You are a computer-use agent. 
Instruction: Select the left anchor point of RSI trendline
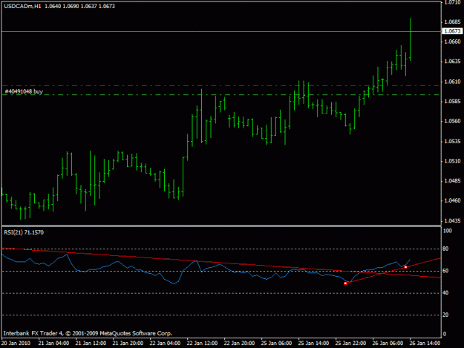[x=345, y=283]
